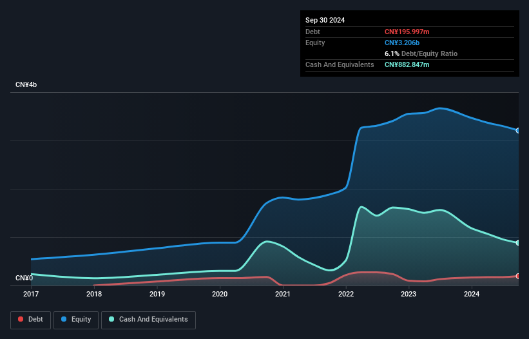Image resolution: width=529 pixels, height=339 pixels.
Task: Click the 2019 x-axis label
Action: 157,294
